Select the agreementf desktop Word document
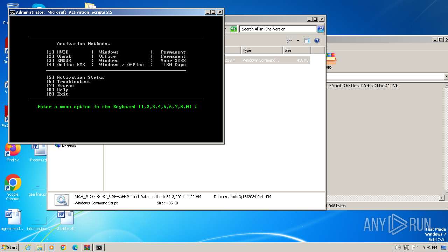This screenshot has width=448, height=252. coord(13,220)
